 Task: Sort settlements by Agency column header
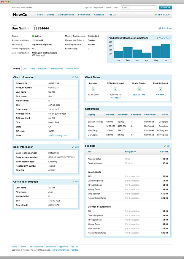pos(92,115)
